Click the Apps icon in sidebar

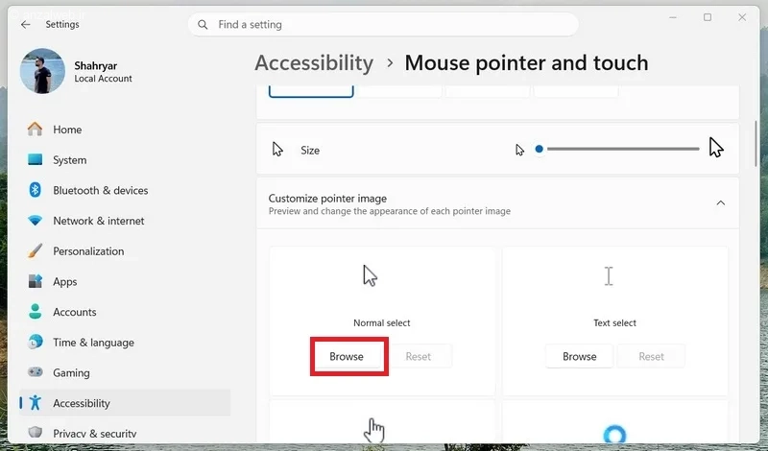[x=35, y=281]
